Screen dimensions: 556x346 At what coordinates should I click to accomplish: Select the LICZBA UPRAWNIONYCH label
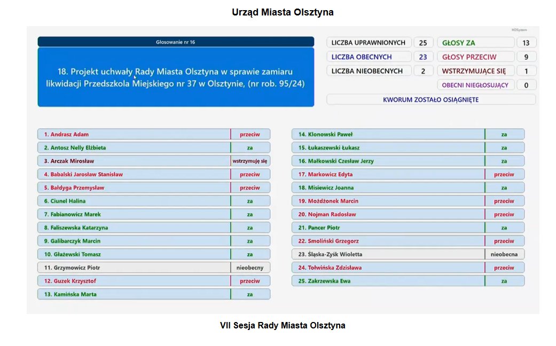pos(369,43)
